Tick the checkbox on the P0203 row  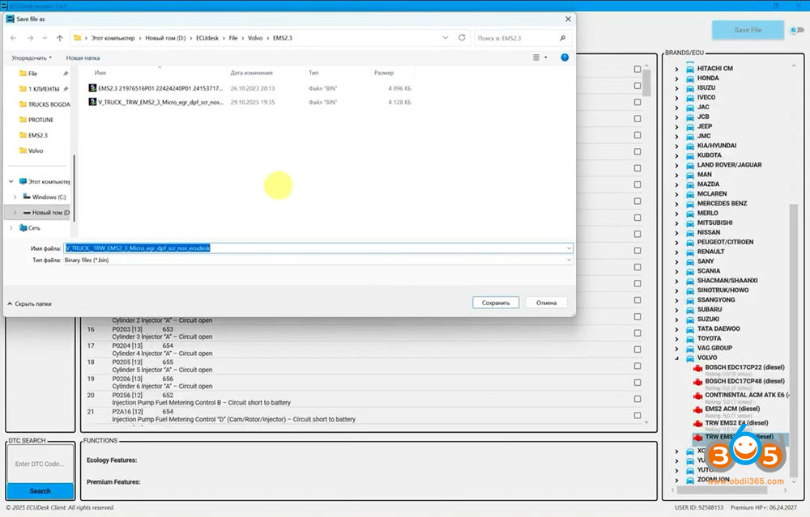pyautogui.click(x=638, y=331)
